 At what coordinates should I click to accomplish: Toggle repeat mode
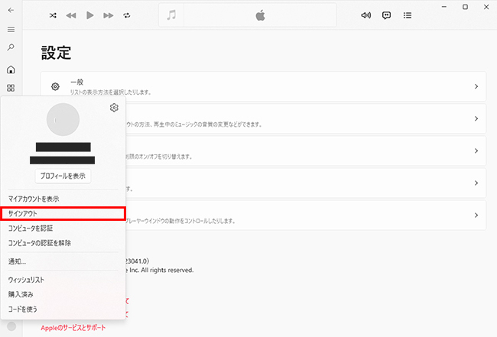pyautogui.click(x=127, y=15)
